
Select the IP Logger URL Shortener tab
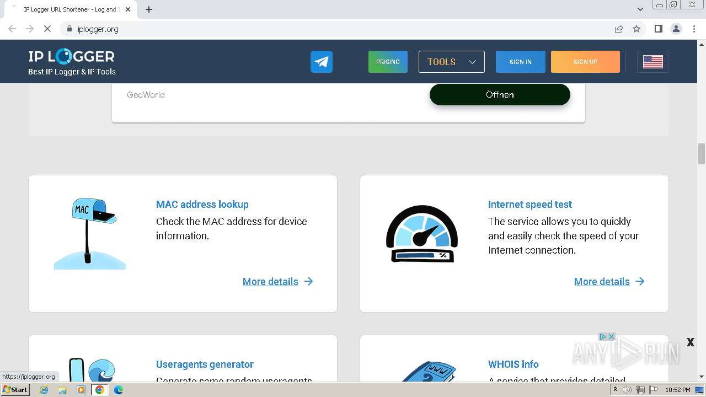pyautogui.click(x=71, y=9)
